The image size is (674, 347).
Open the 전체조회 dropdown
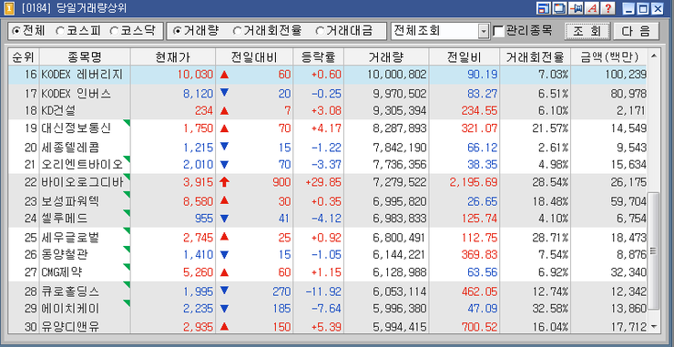(x=484, y=31)
